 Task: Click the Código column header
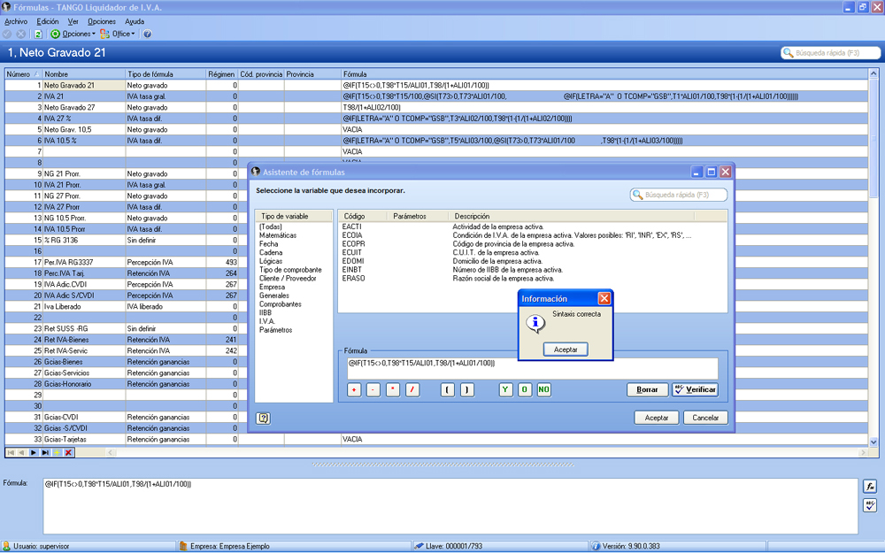tap(361, 216)
